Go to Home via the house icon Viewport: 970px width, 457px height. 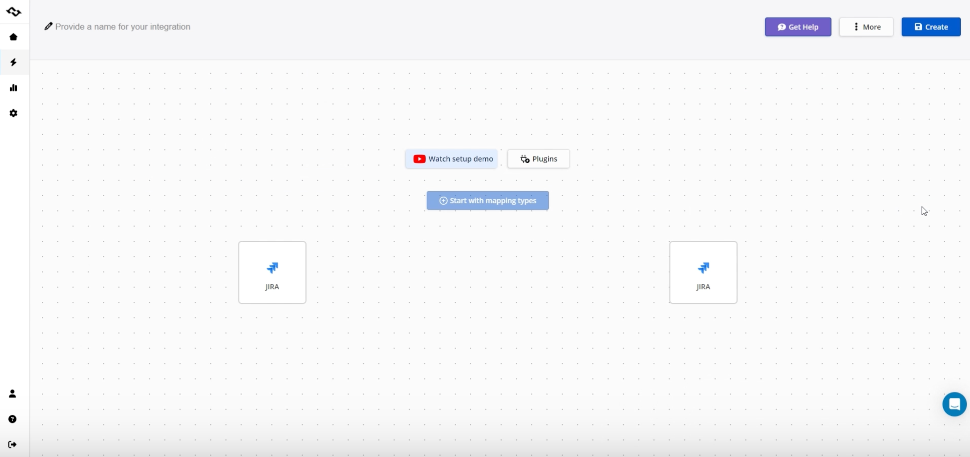coord(14,37)
